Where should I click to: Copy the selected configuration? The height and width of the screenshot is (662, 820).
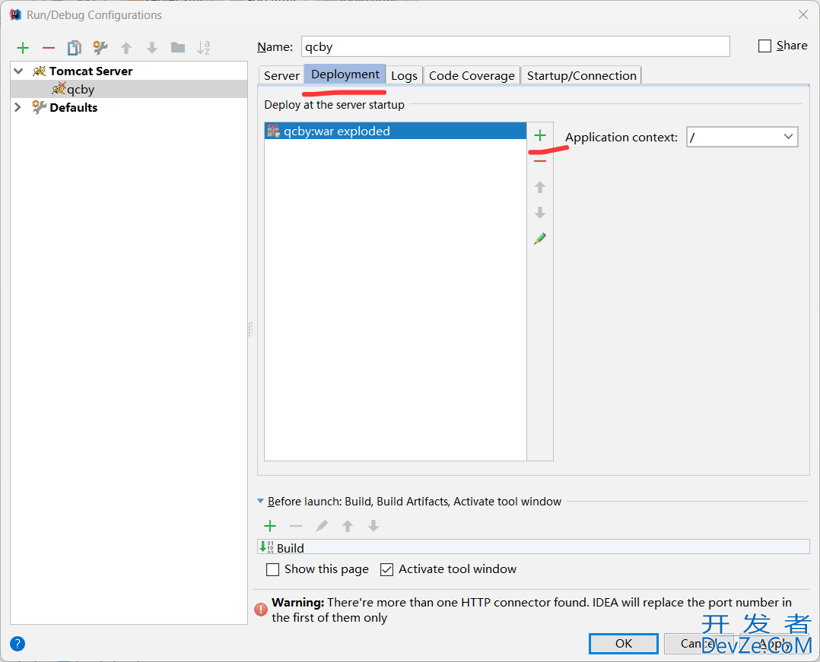click(75, 48)
